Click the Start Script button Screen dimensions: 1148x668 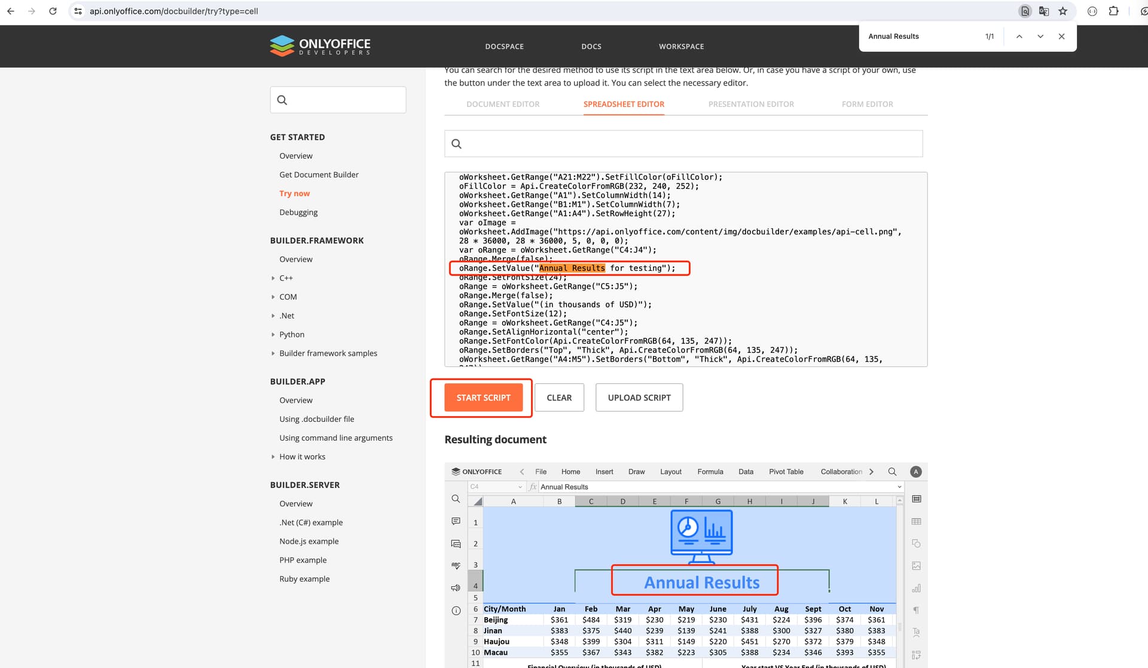pos(483,398)
